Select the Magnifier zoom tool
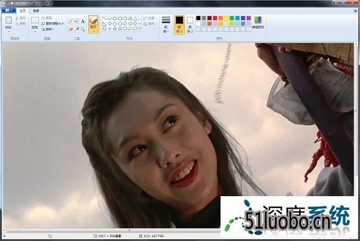The height and width of the screenshot is (241, 360). click(82, 29)
